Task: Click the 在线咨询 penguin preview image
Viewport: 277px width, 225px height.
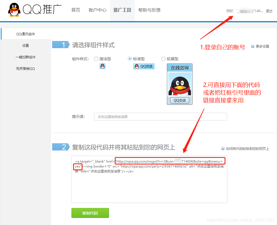Action: pos(180,84)
